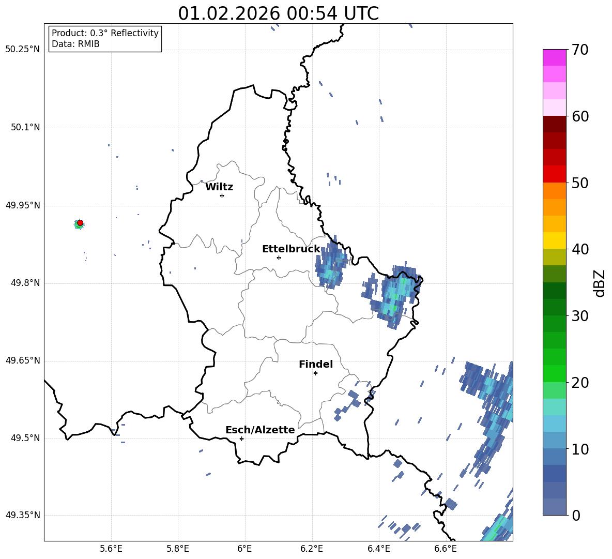Click the 6.6°E longitude label
The height and width of the screenshot is (559, 612).
point(446,549)
